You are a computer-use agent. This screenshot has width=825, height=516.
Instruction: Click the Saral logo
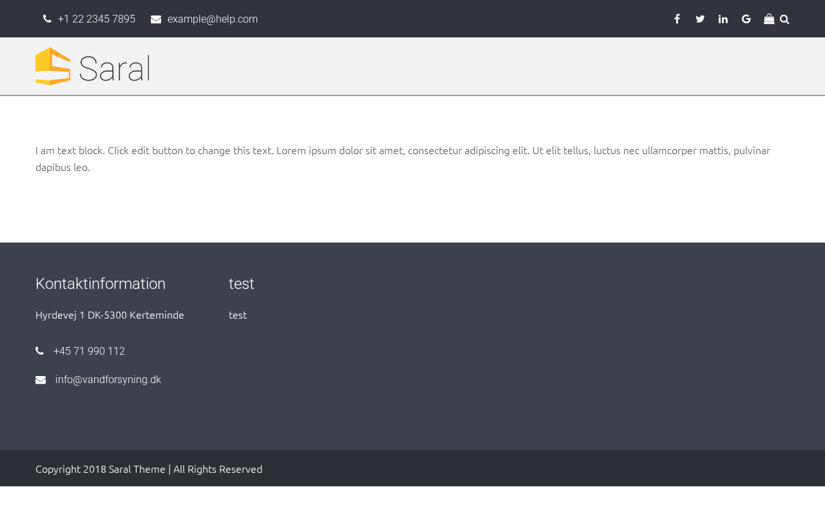(x=92, y=66)
